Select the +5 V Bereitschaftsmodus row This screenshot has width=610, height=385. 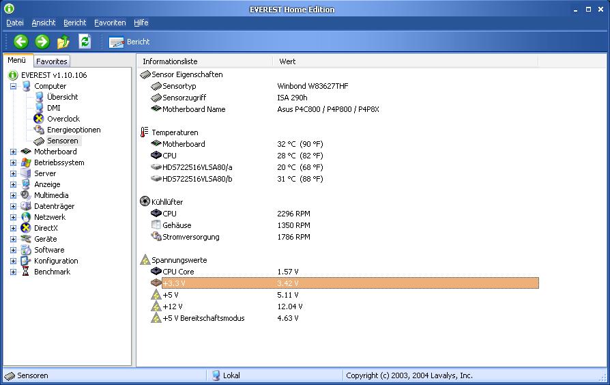(345, 318)
